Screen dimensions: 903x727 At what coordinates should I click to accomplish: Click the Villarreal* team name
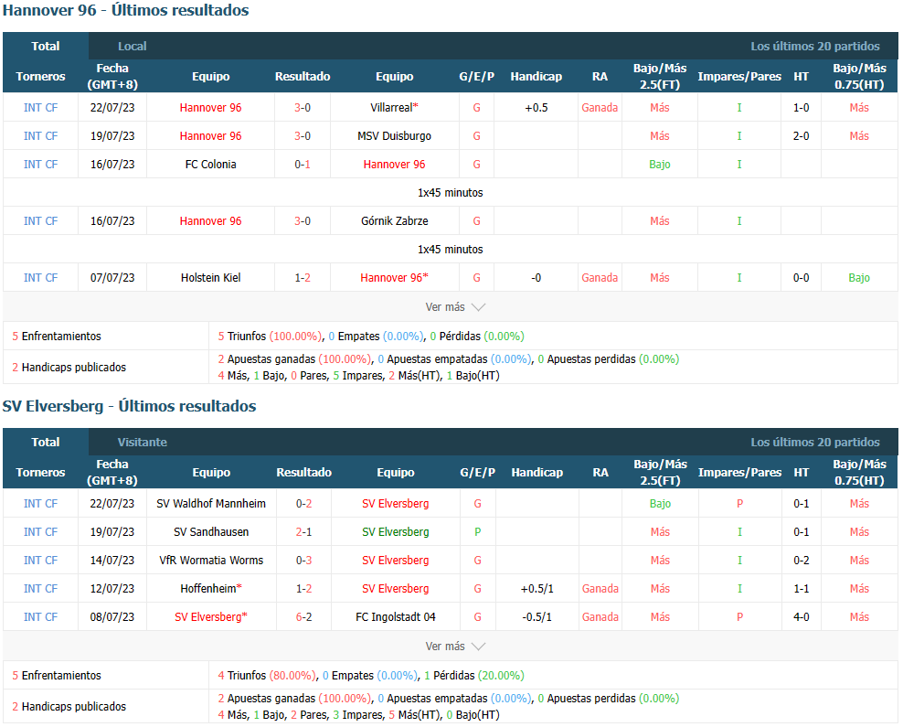coord(395,108)
